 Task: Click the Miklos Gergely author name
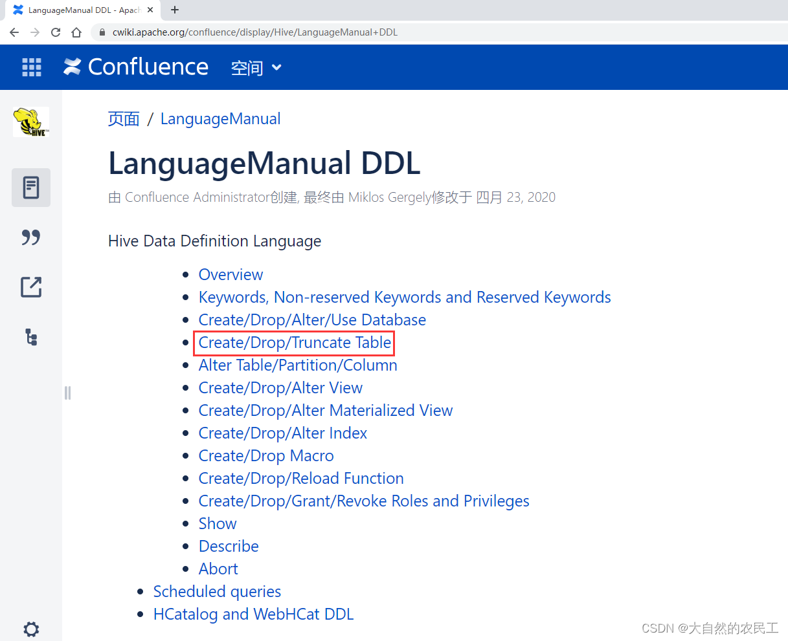tap(390, 197)
